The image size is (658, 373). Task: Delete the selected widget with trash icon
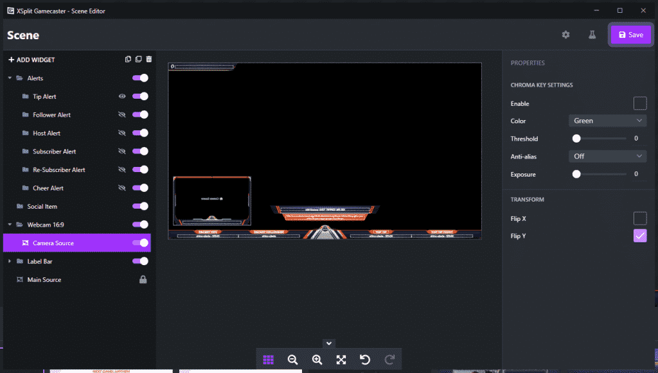pyautogui.click(x=149, y=60)
